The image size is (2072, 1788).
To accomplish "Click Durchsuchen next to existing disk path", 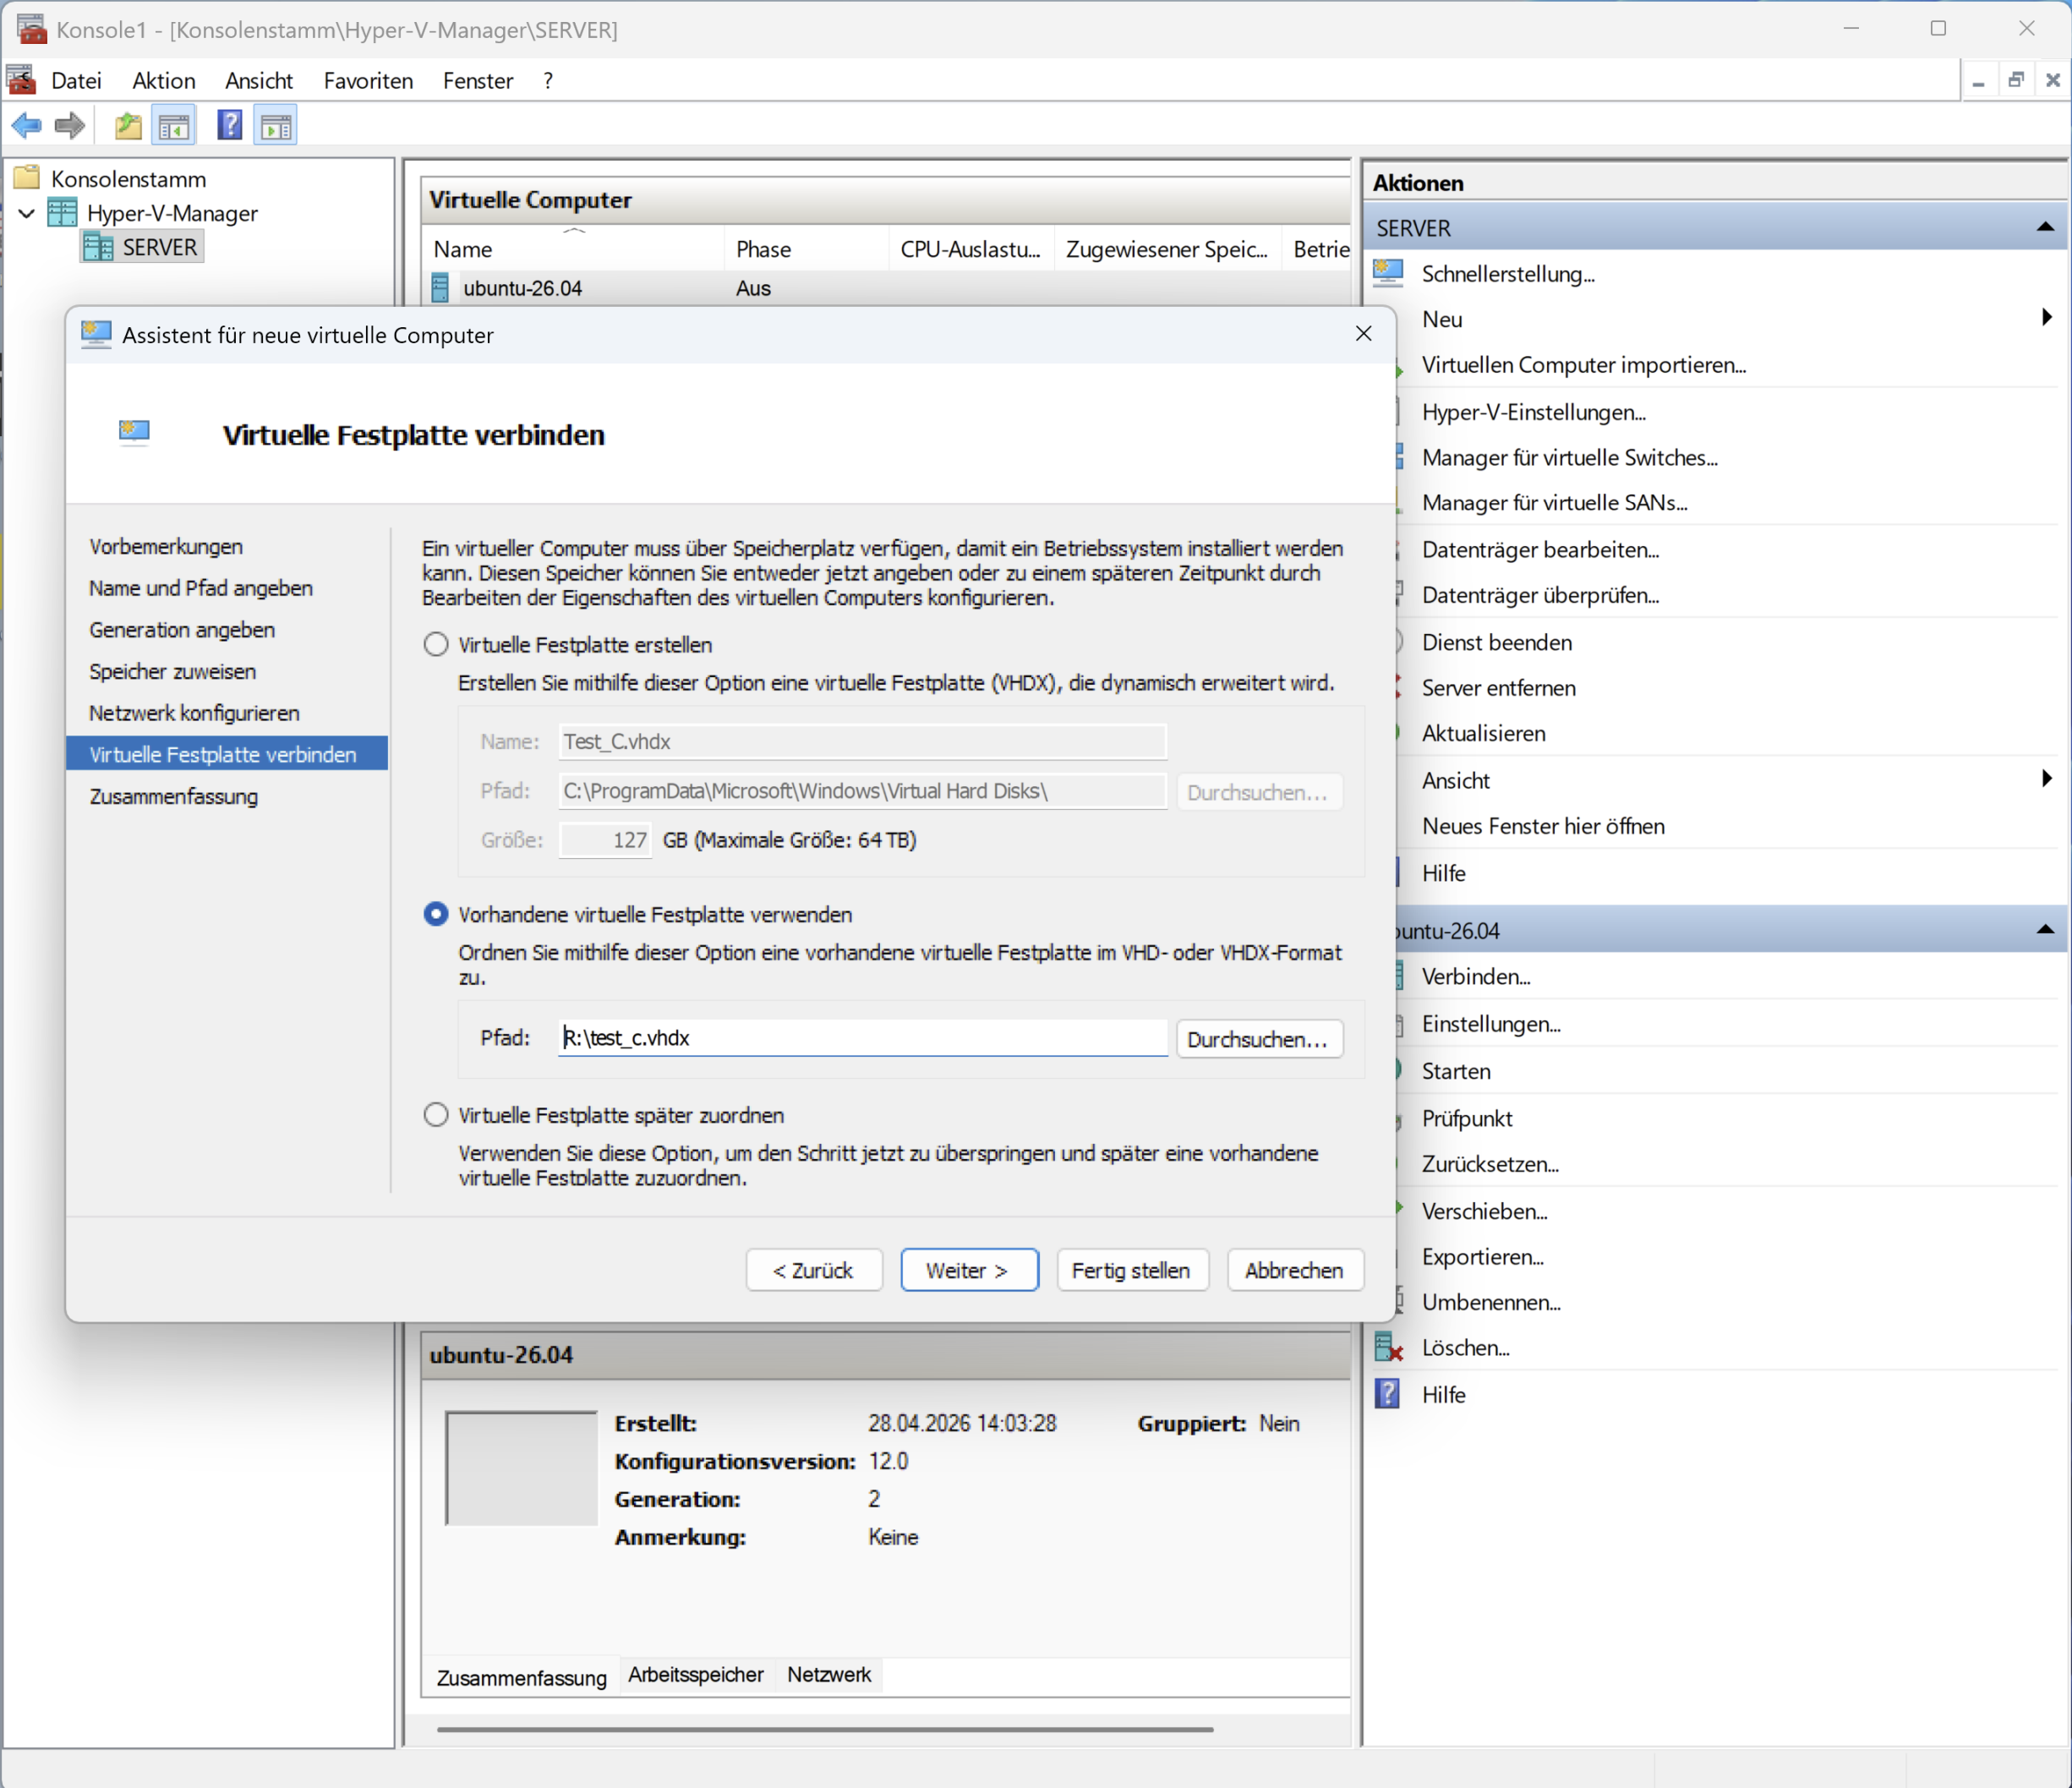I will (1259, 1039).
